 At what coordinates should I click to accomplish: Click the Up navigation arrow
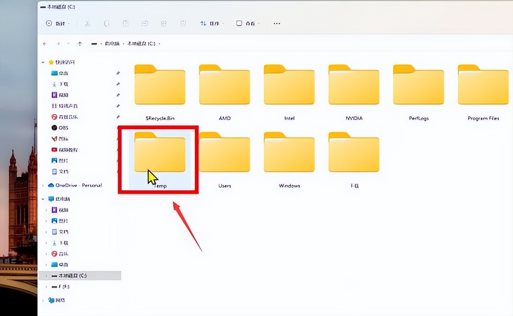80,44
